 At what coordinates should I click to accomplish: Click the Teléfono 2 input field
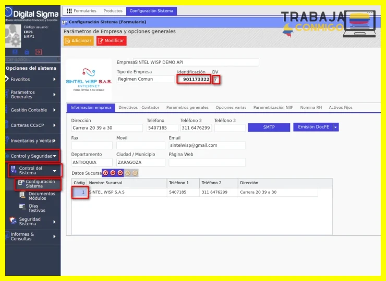196,128
